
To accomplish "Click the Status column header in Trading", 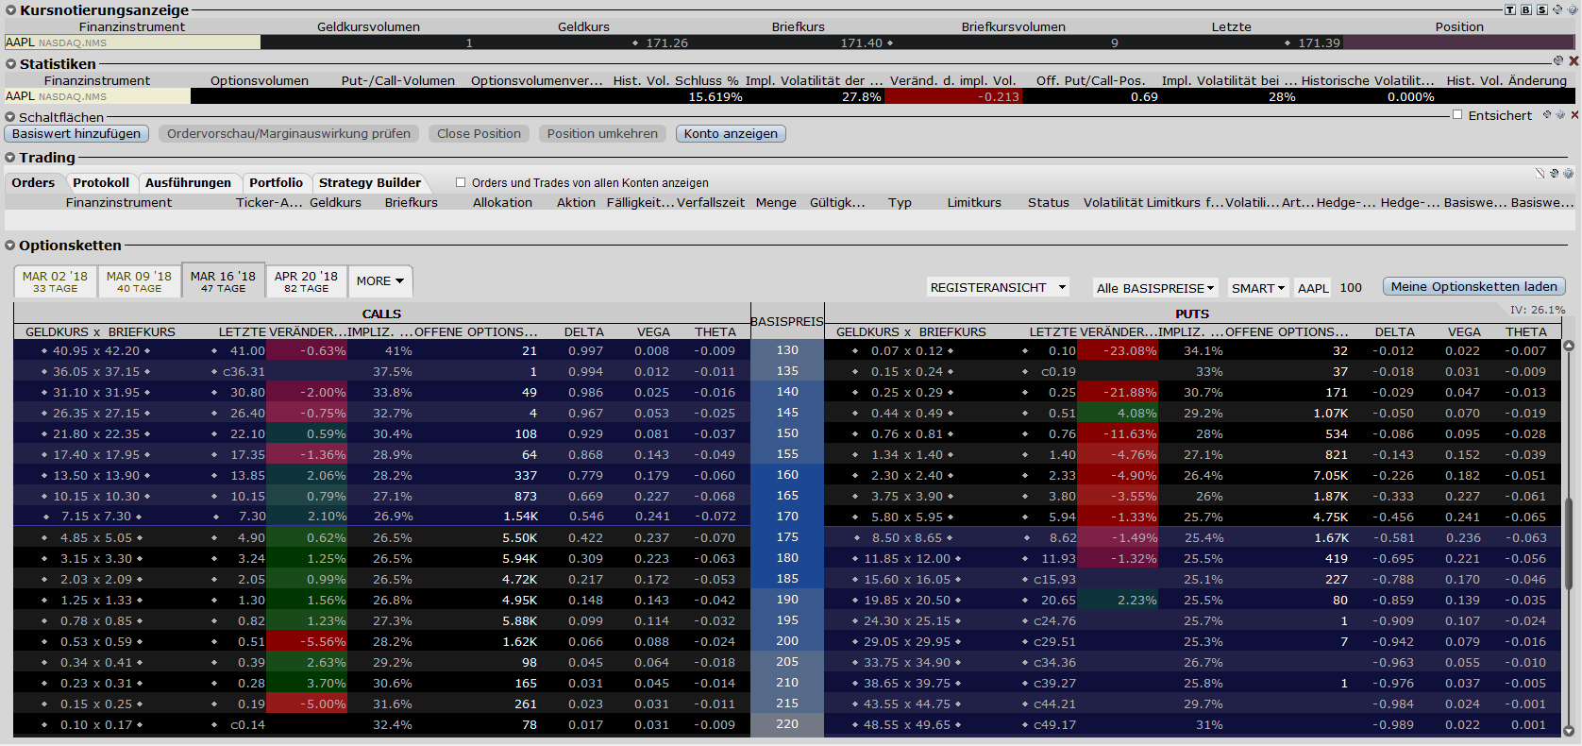I will [x=1049, y=203].
